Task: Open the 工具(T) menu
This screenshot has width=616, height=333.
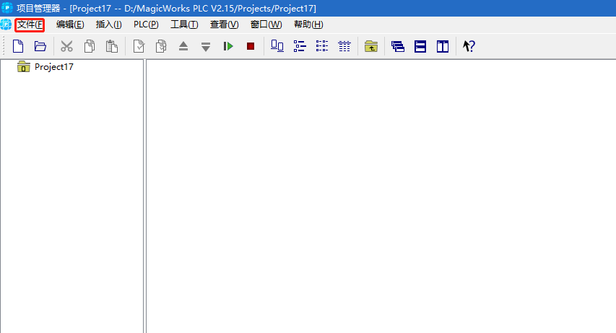Action: click(184, 25)
